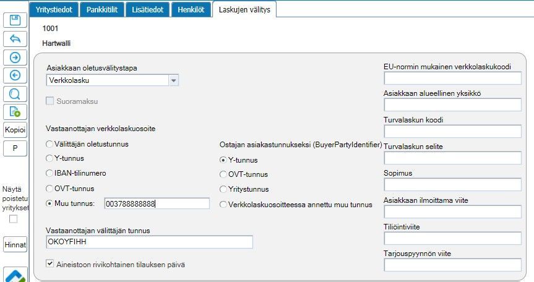This screenshot has height=282, width=534.
Task: Click the save diskette icon
Action: (x=15, y=20)
